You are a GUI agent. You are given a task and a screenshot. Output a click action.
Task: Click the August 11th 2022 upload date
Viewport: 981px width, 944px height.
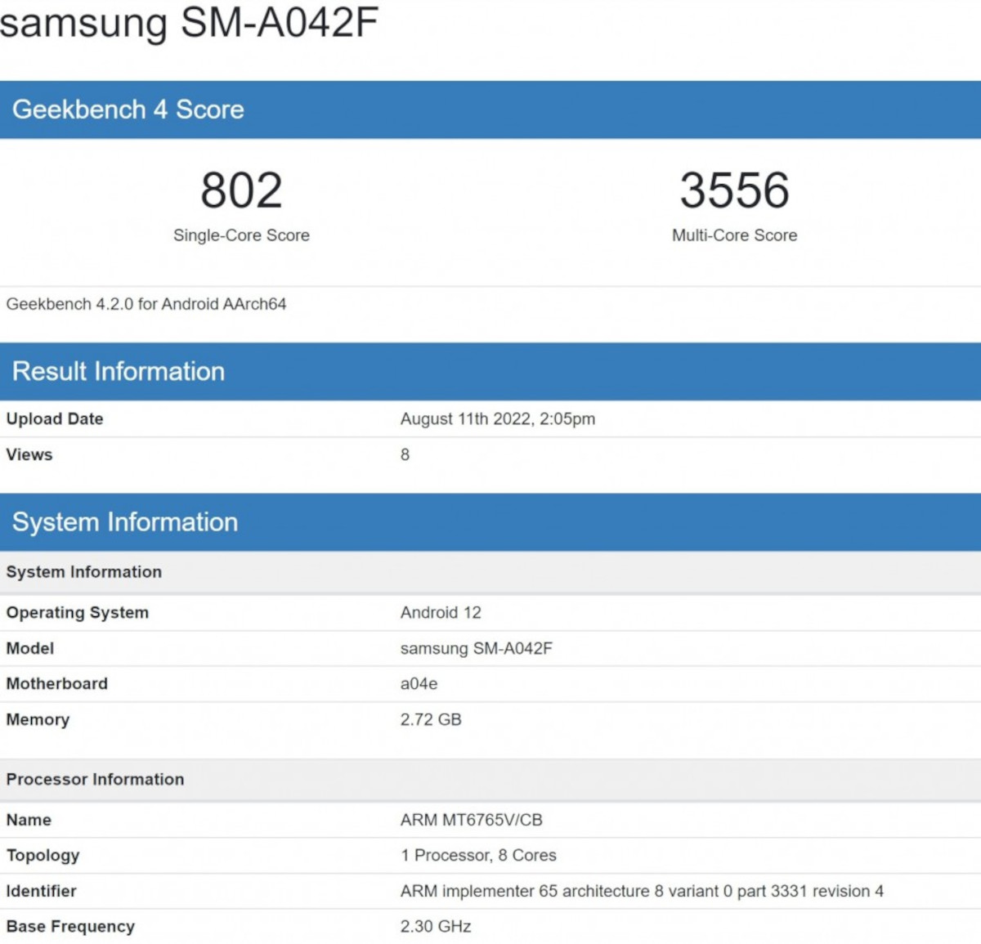497,418
